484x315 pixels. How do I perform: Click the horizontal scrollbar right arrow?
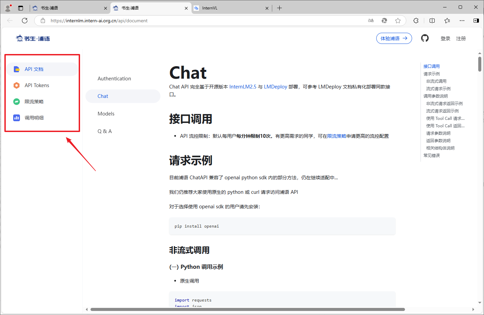(x=473, y=309)
